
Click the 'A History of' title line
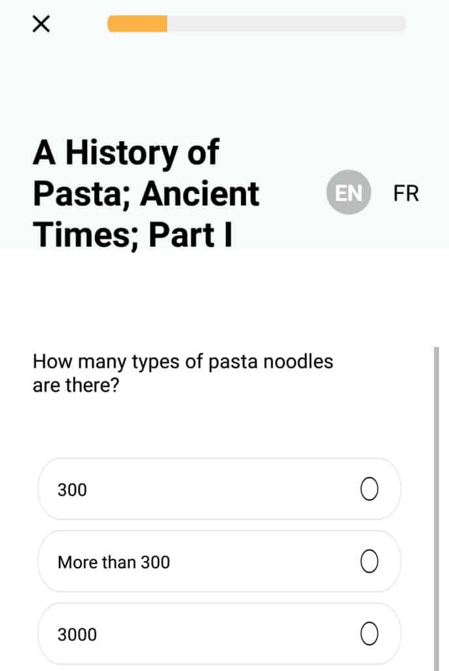click(126, 153)
